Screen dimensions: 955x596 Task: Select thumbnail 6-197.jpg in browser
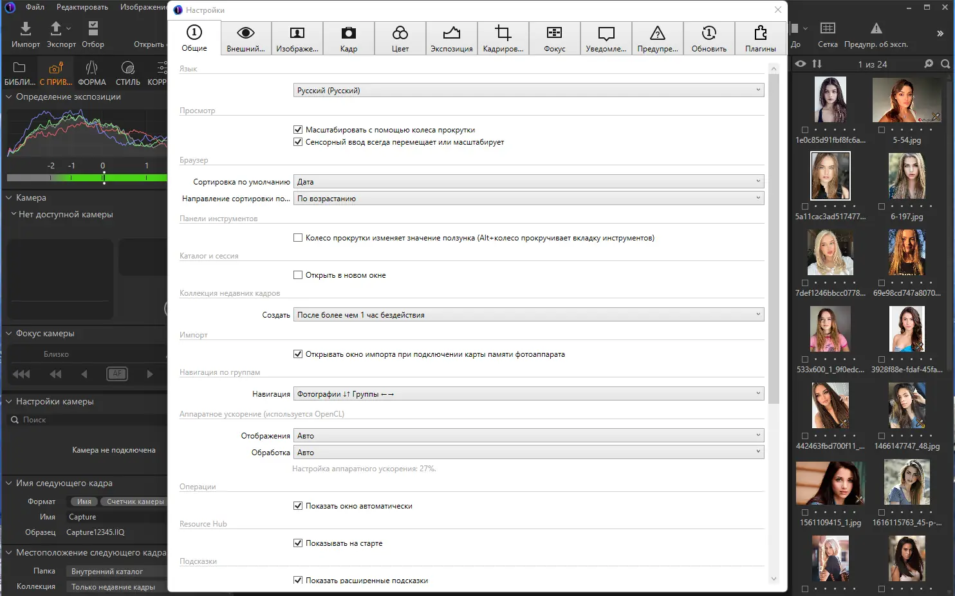pyautogui.click(x=907, y=176)
